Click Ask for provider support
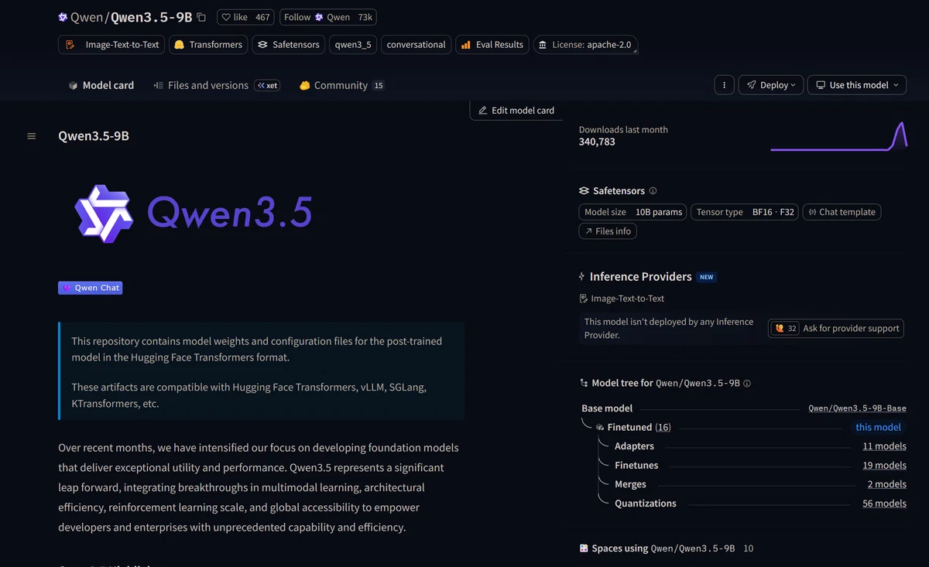This screenshot has height=567, width=929. pyautogui.click(x=836, y=329)
